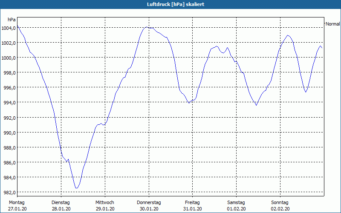341x213 pixels.
Task: Click the '27.01.20' date label
Action: coord(17,209)
